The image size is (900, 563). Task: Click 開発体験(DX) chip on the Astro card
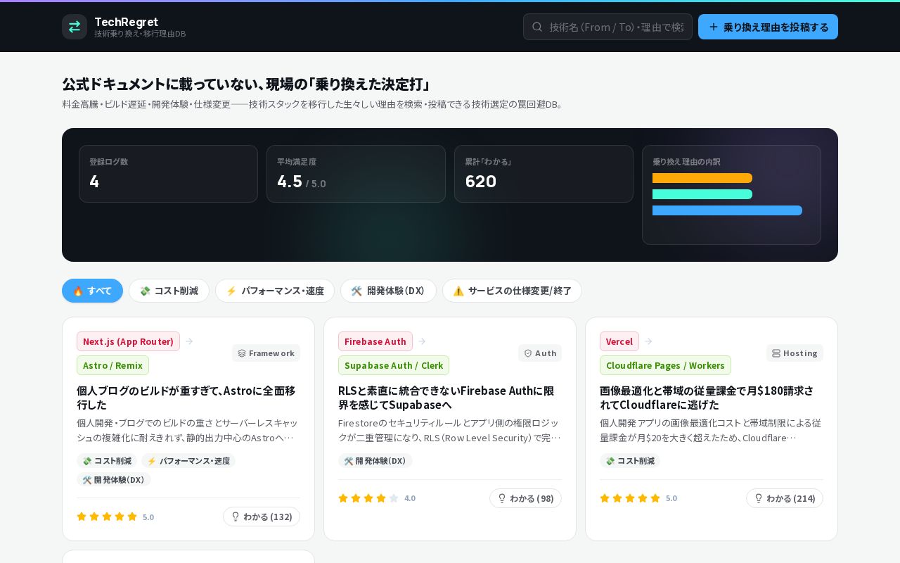[114, 479]
